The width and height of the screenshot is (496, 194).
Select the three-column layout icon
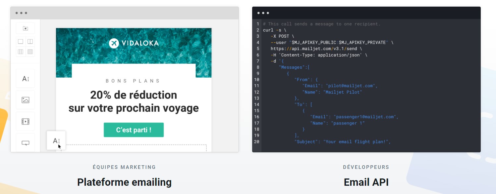21,52
